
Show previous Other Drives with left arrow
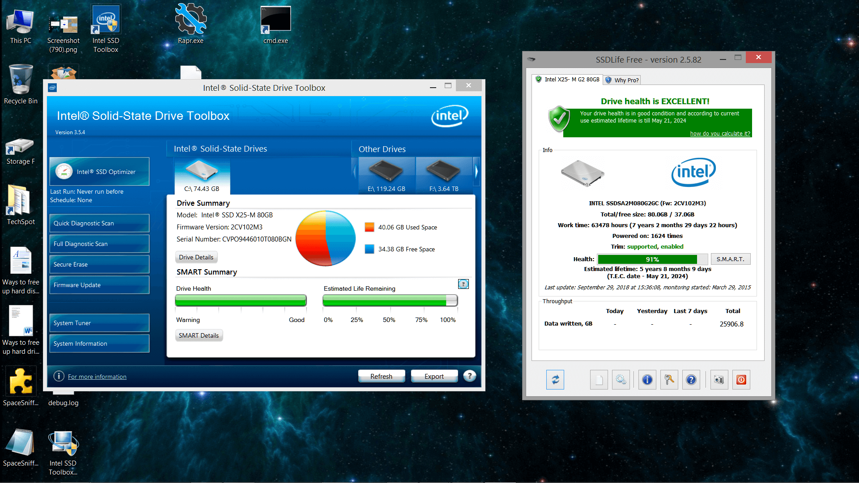pyautogui.click(x=355, y=171)
